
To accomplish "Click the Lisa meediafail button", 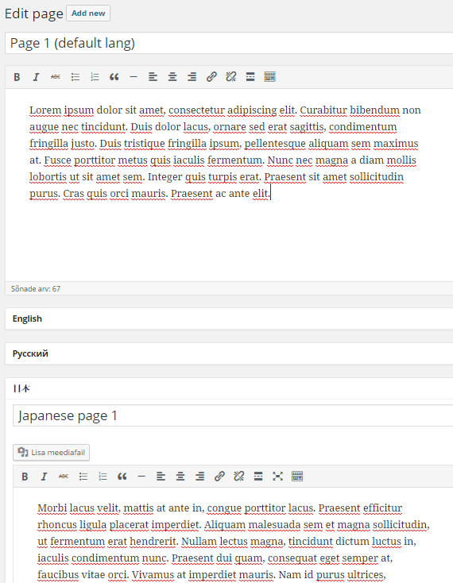I will 52,453.
